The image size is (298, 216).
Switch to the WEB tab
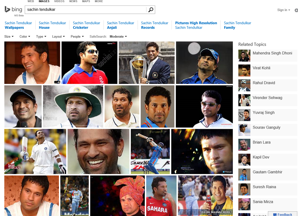pyautogui.click(x=31, y=1)
